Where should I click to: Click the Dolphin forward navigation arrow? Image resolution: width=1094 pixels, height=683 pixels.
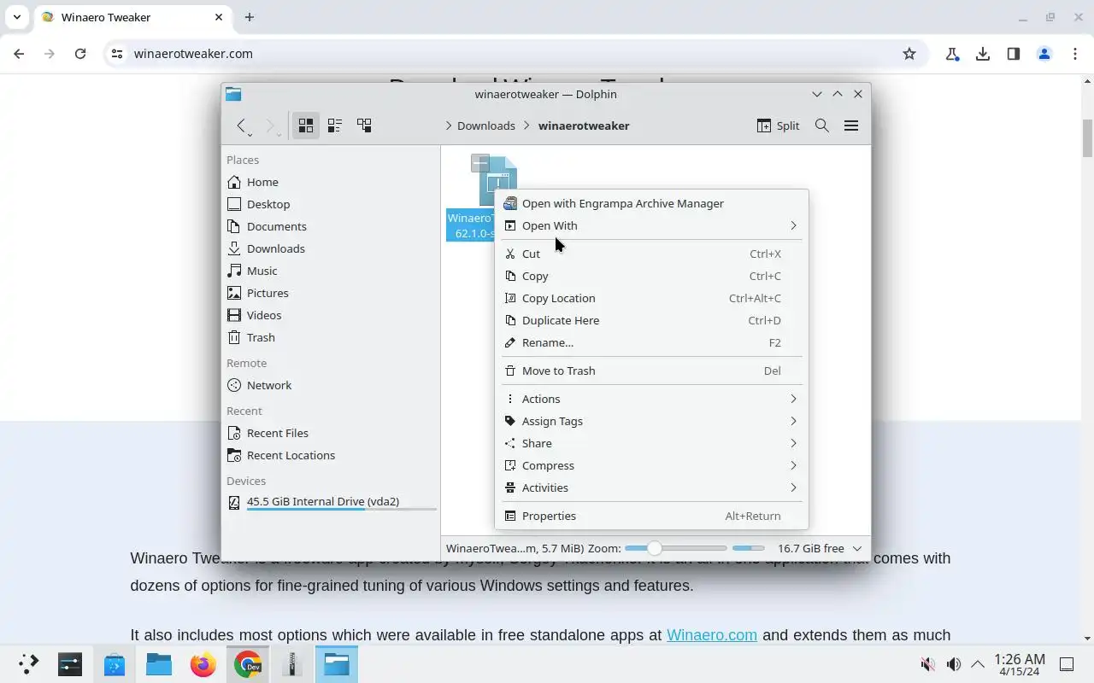coord(271,126)
